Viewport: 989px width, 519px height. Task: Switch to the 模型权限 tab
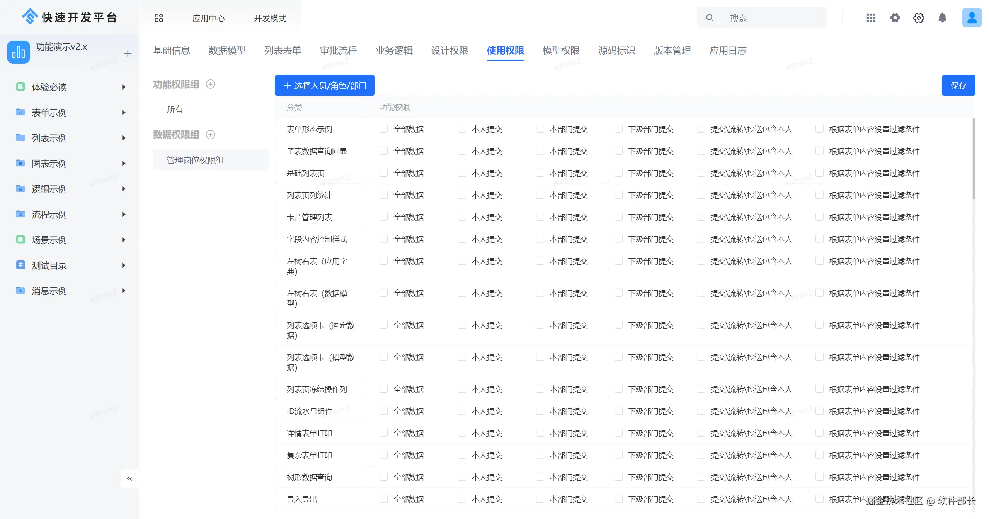[561, 51]
